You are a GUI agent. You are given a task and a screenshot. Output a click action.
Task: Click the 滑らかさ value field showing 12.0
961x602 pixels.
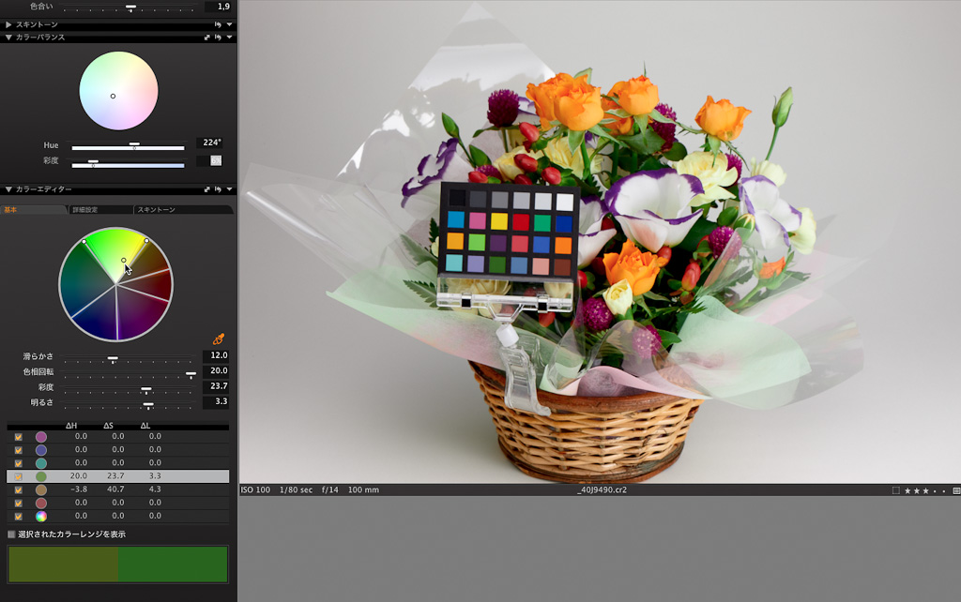(x=216, y=356)
